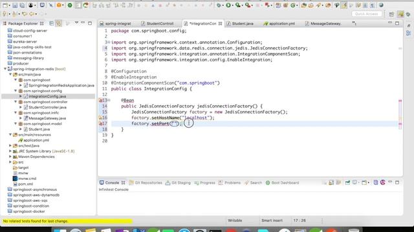Toggle Mark Occurrences highlighted toolbar icon

click(x=343, y=5)
